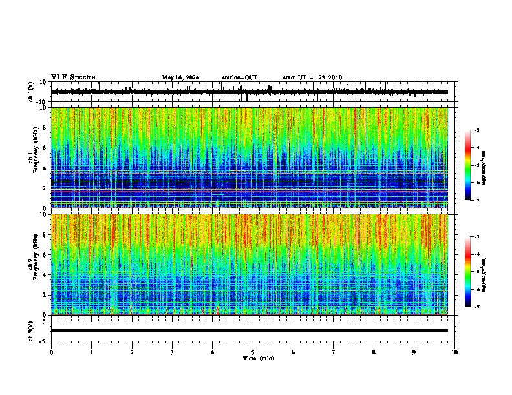The height and width of the screenshot is (395, 512).
Task: Click the '-3' value on ch.1 color scale
Action: [x=477, y=130]
